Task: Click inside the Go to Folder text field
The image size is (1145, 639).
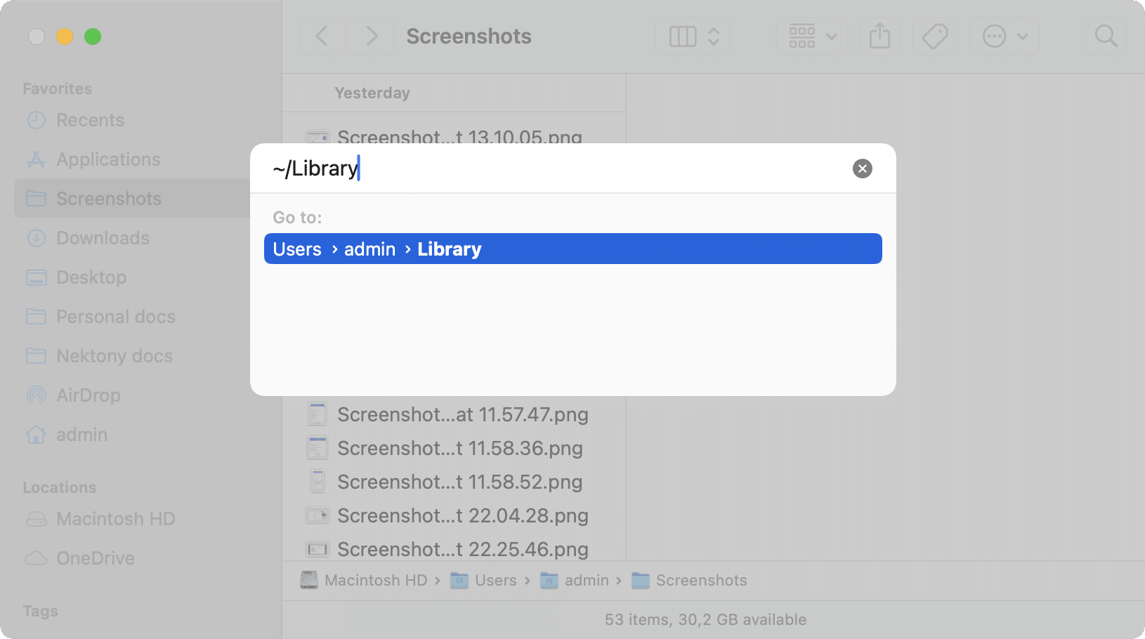Action: 492,168
